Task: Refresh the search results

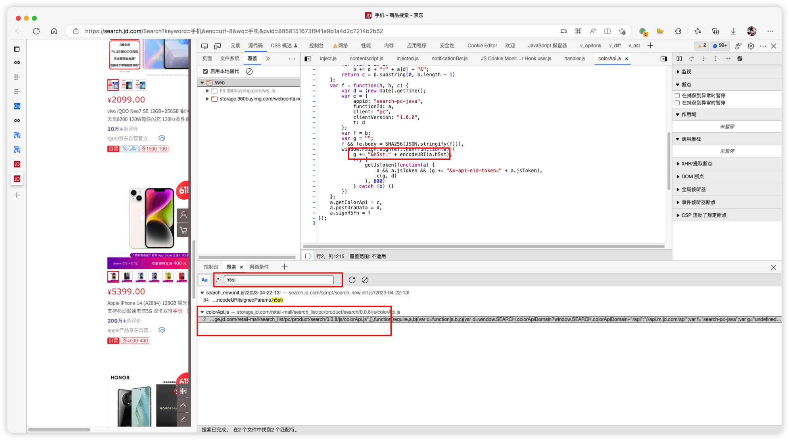Action: pos(352,280)
